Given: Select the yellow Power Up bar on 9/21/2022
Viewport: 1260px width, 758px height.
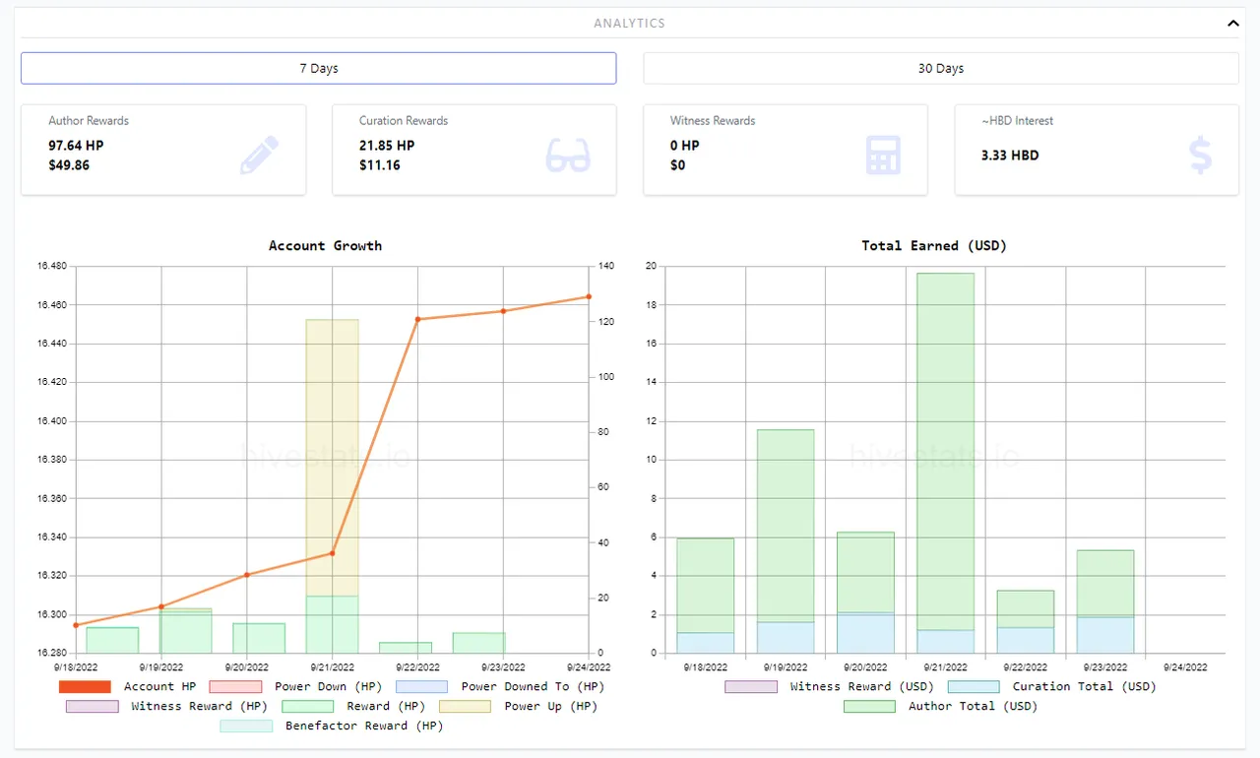Looking at the screenshot, I should point(332,457).
